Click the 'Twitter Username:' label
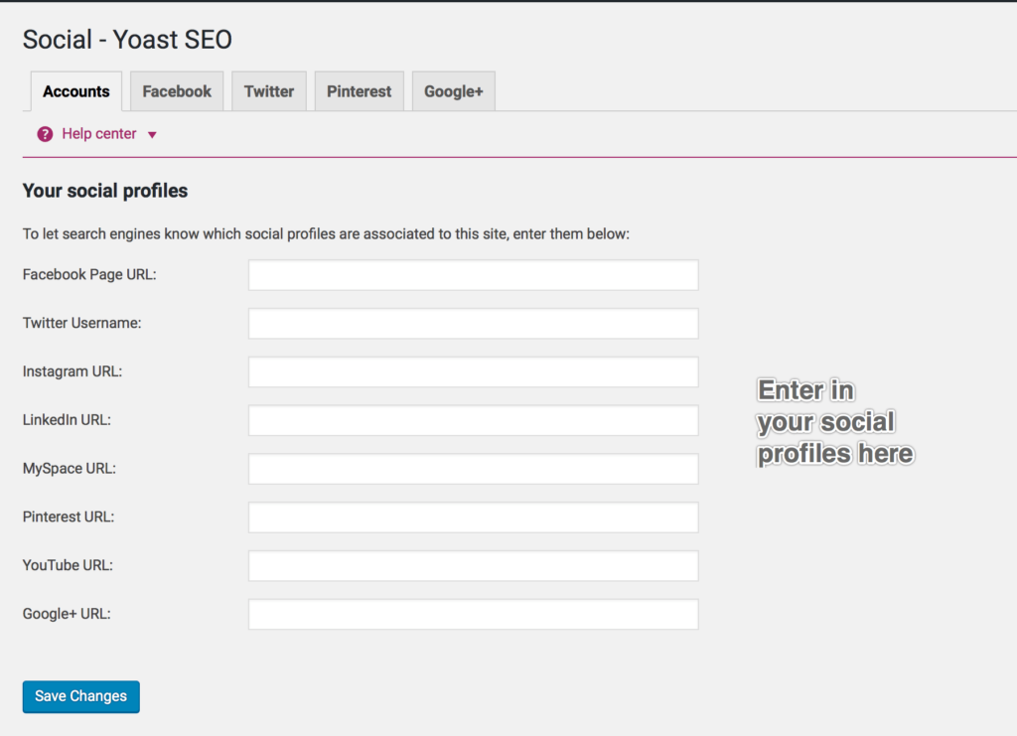Image resolution: width=1017 pixels, height=736 pixels. (81, 323)
